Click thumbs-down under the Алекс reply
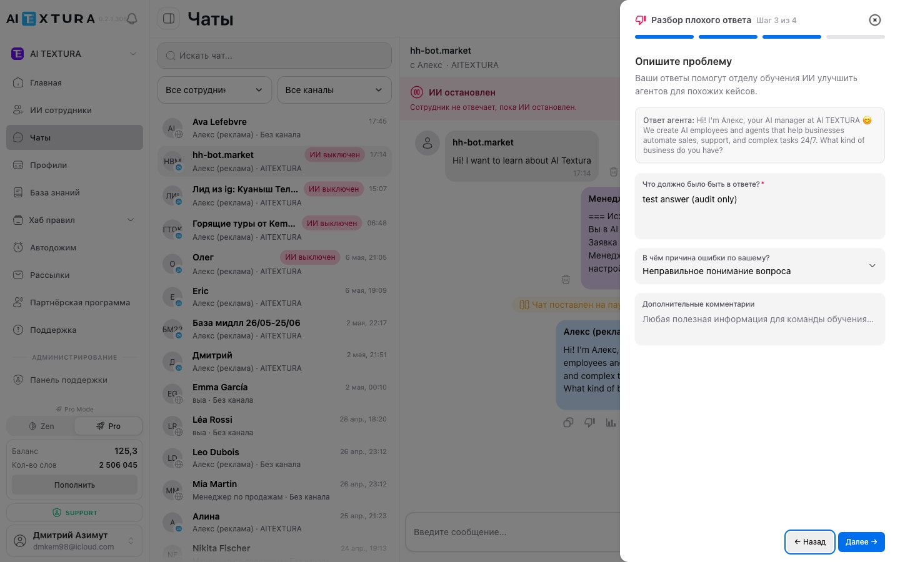 tap(589, 423)
